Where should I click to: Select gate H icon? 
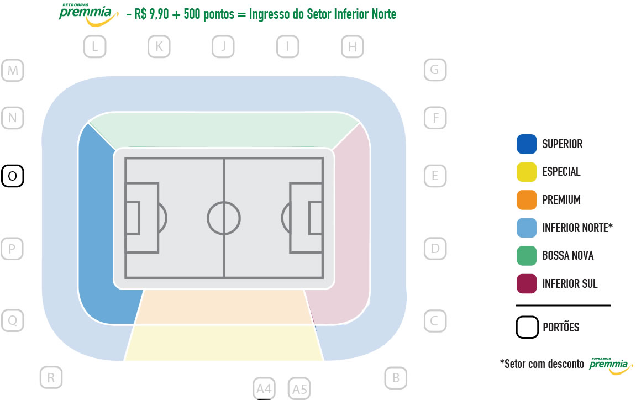coord(353,46)
